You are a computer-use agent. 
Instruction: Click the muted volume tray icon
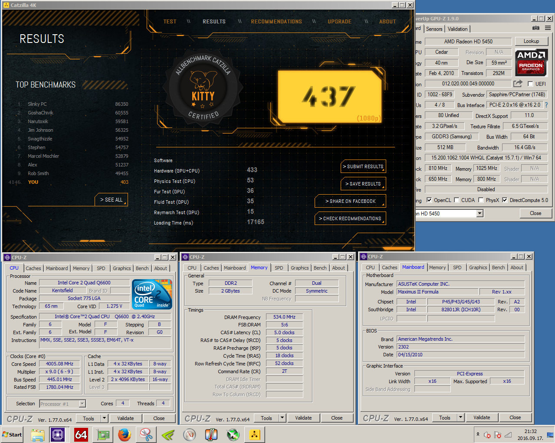click(487, 435)
